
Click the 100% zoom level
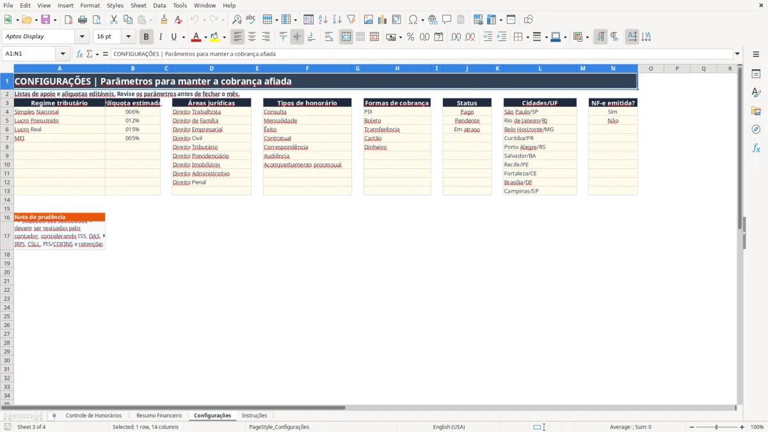coord(756,427)
